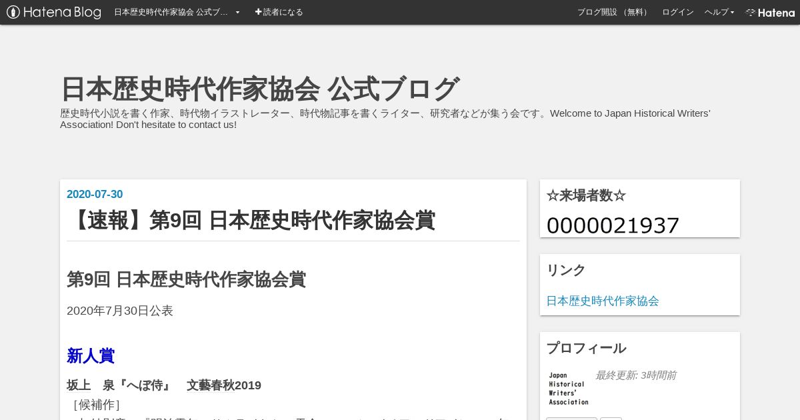Click the 読者になる subscribe button

coord(279,12)
